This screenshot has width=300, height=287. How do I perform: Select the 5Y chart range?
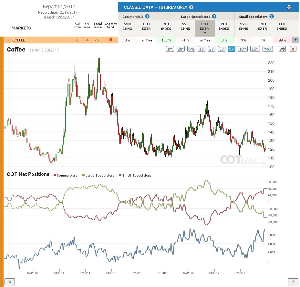pos(232,49)
